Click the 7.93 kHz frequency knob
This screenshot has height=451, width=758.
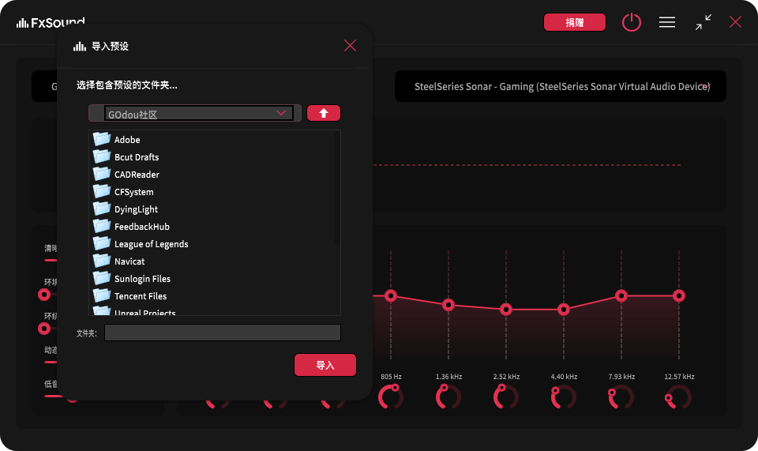click(x=621, y=397)
